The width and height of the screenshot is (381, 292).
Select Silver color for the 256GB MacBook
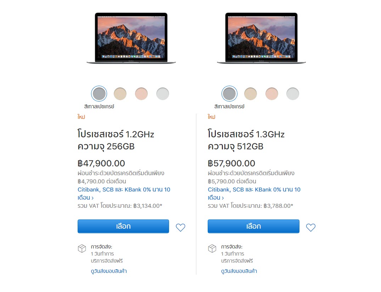click(x=163, y=94)
